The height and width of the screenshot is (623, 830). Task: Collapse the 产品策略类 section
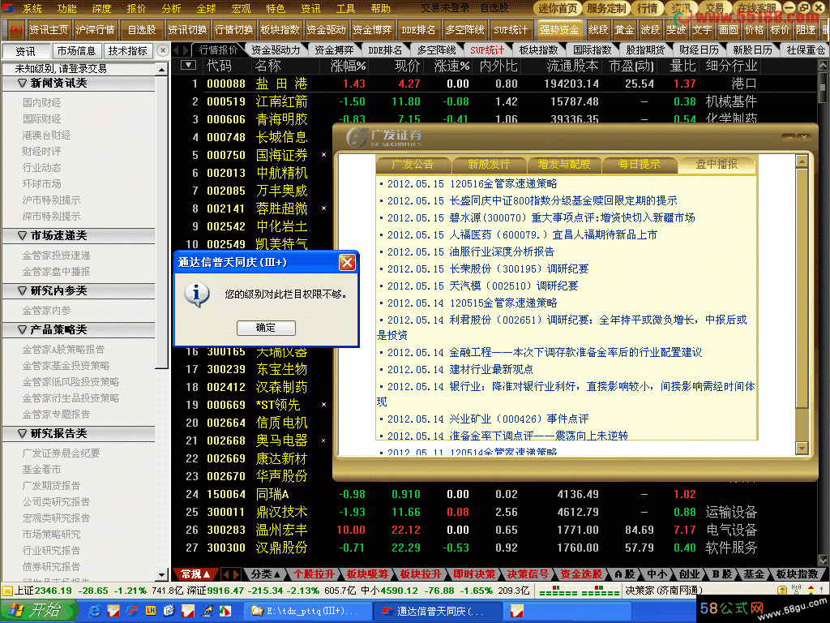pos(22,329)
